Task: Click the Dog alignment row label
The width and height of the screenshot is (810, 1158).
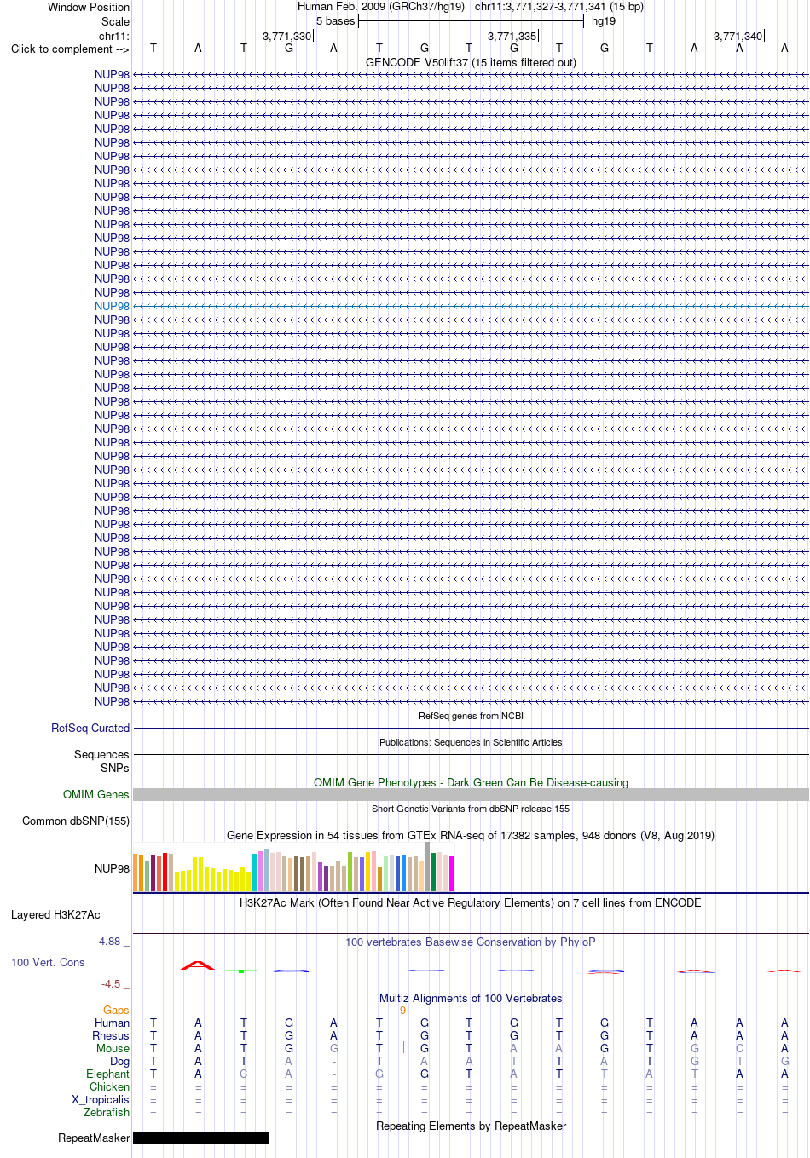Action: [x=119, y=1061]
